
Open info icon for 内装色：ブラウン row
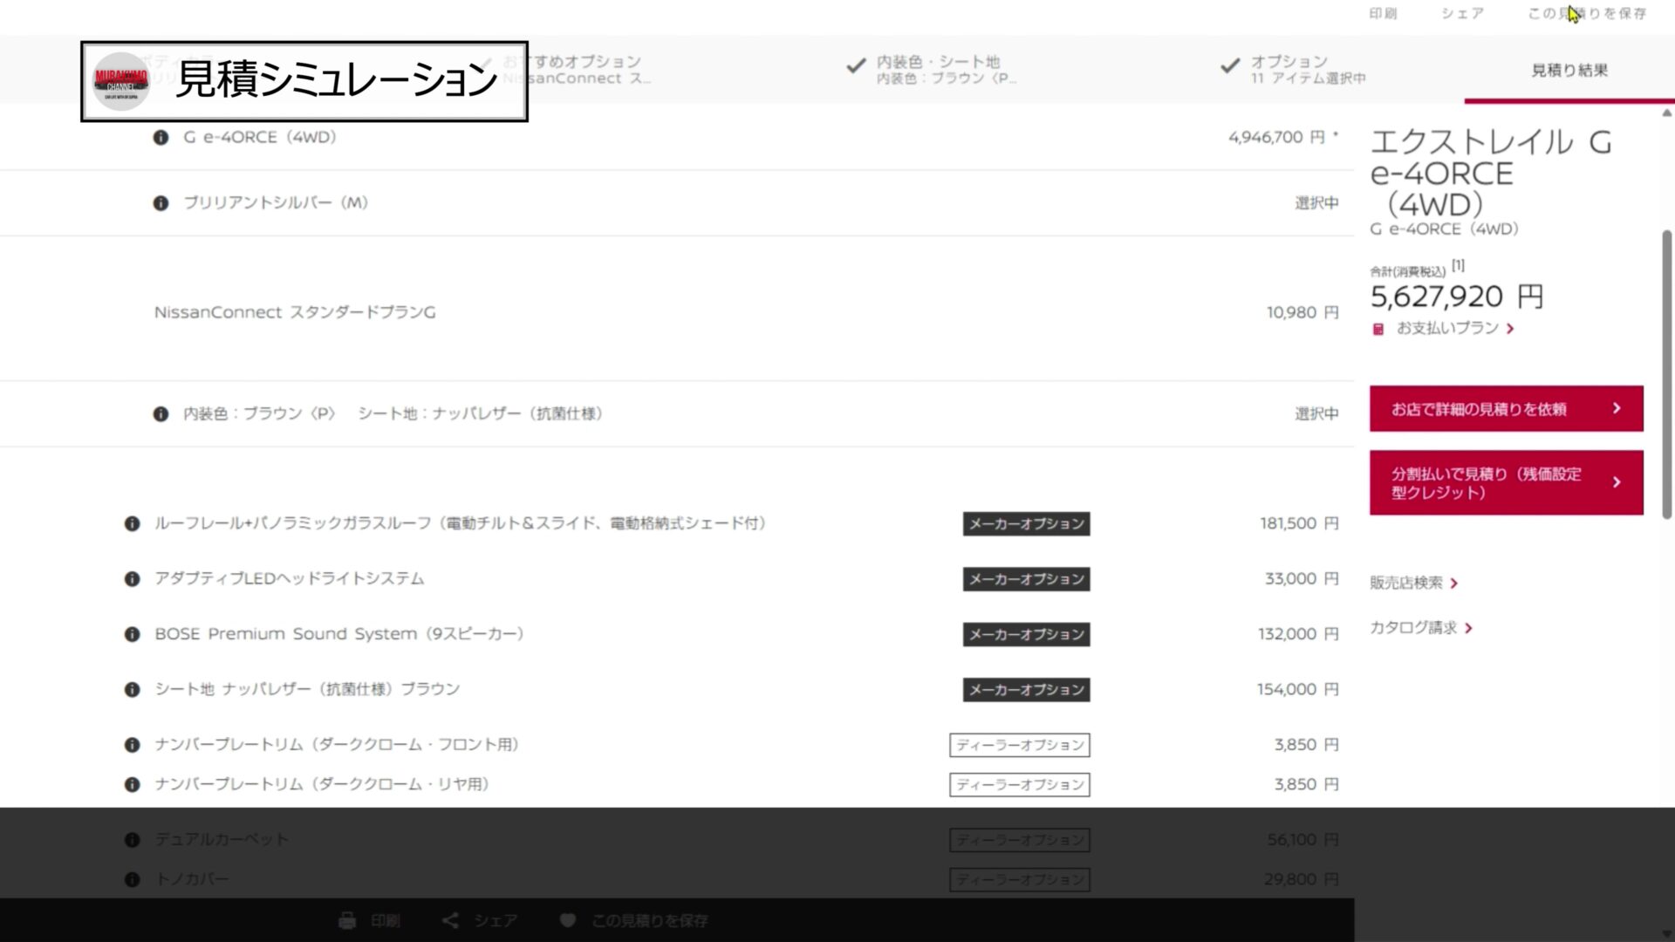click(161, 414)
